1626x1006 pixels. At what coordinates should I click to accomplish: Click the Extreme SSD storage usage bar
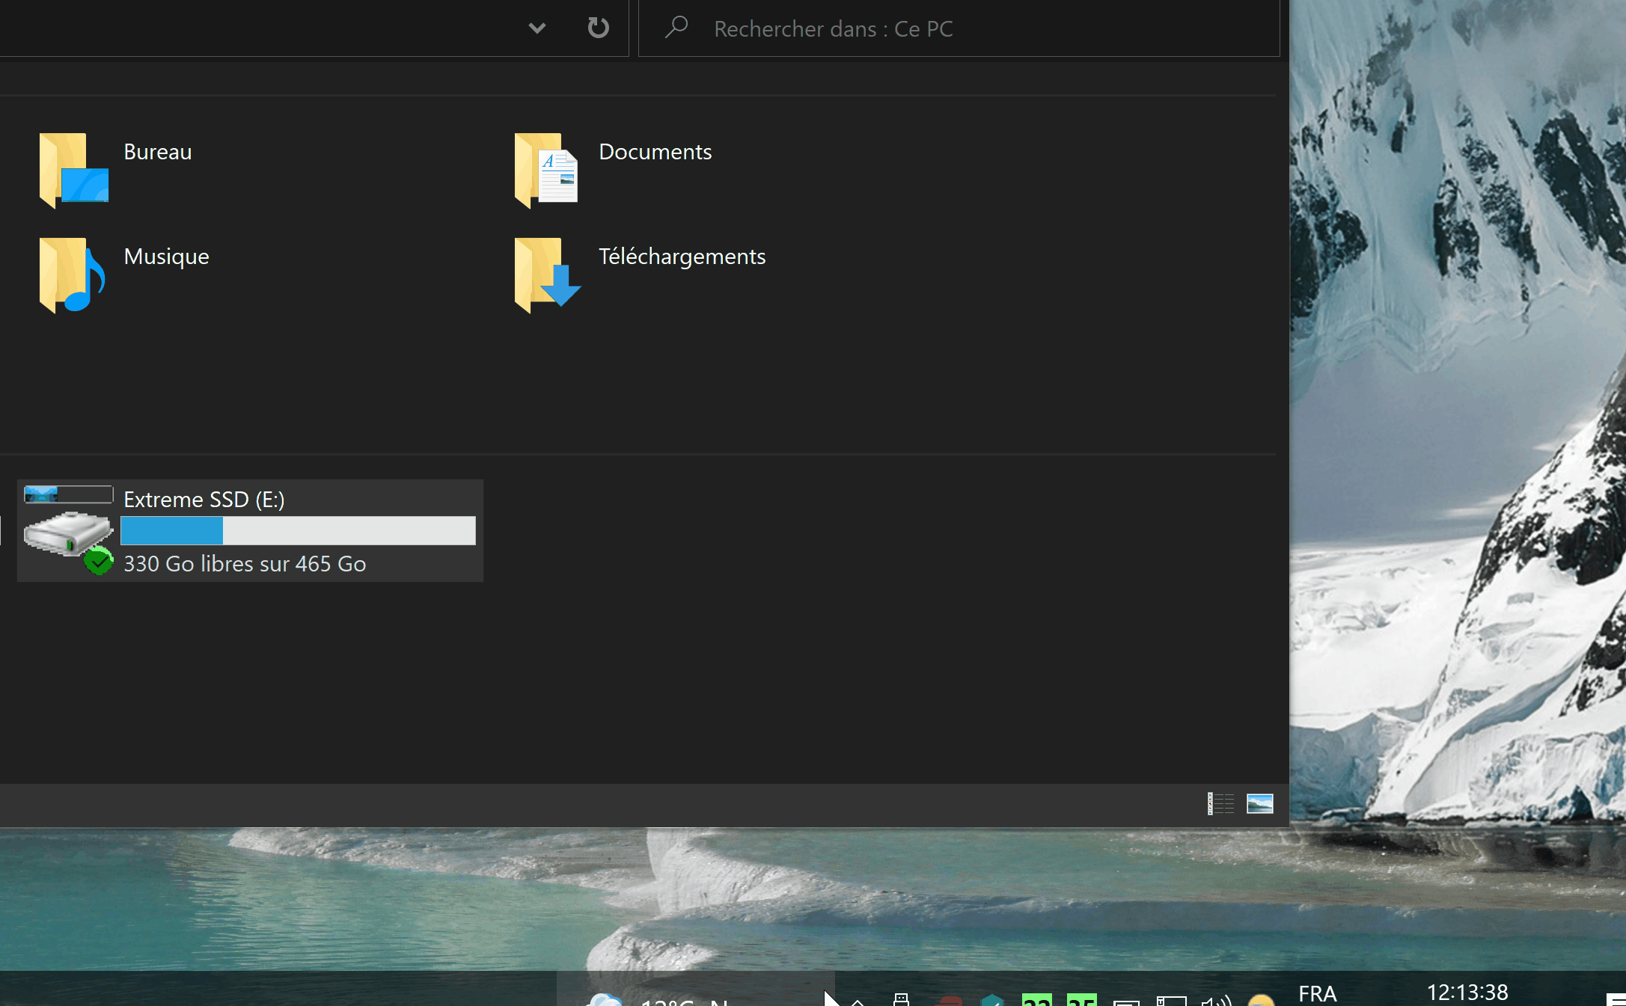[298, 530]
